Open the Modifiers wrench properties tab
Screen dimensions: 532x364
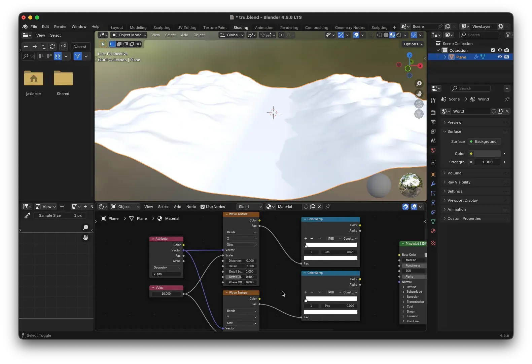(x=433, y=184)
